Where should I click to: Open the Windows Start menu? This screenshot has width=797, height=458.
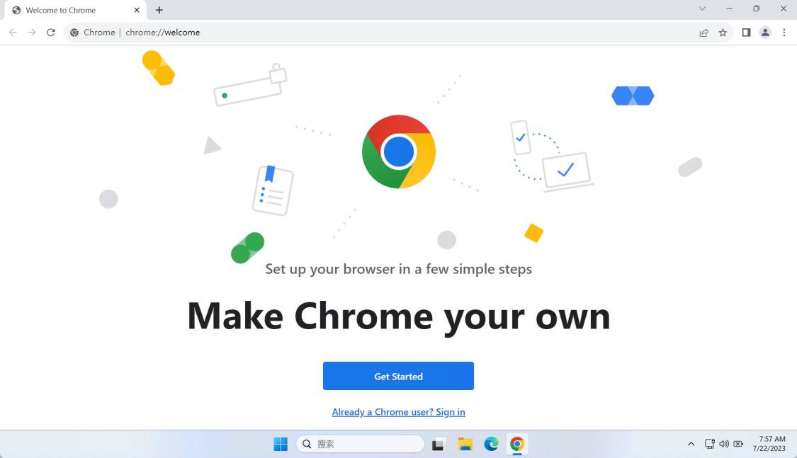pos(281,444)
